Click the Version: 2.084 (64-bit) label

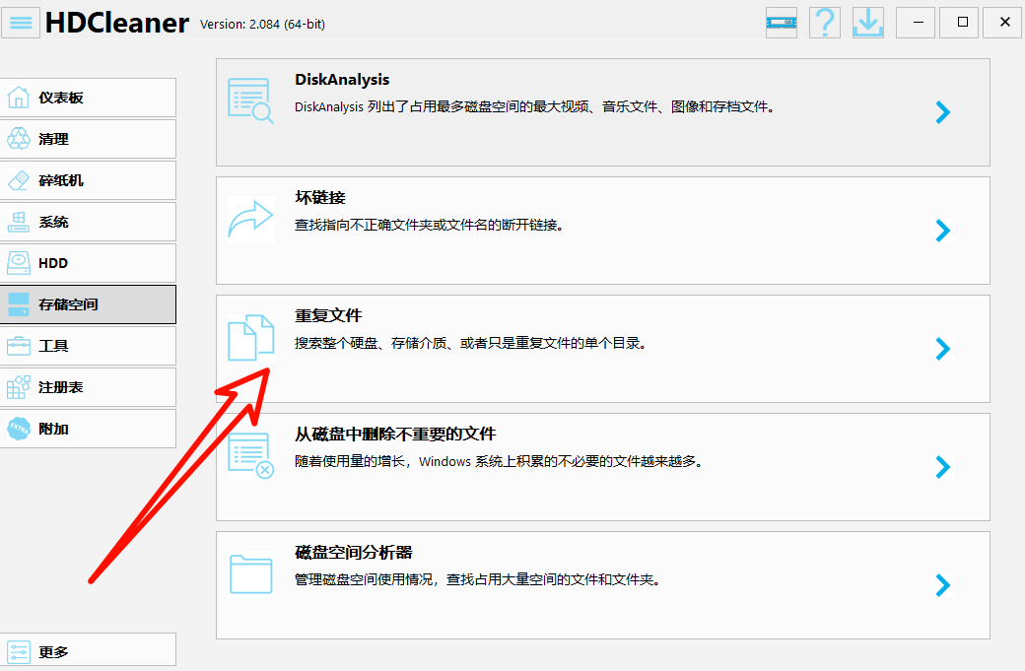[263, 25]
